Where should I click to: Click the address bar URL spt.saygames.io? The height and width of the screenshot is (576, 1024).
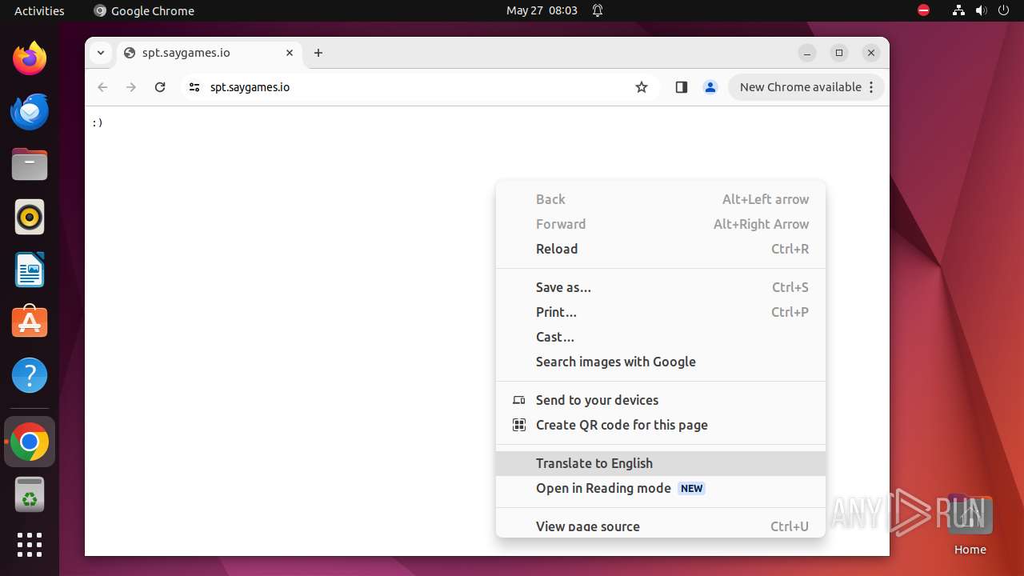(250, 87)
